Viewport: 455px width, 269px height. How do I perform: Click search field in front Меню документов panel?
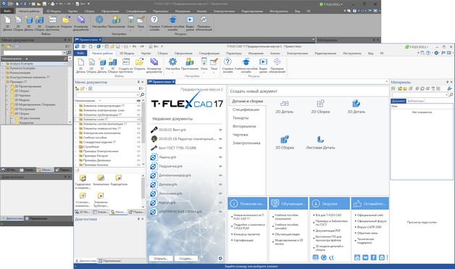(107, 95)
